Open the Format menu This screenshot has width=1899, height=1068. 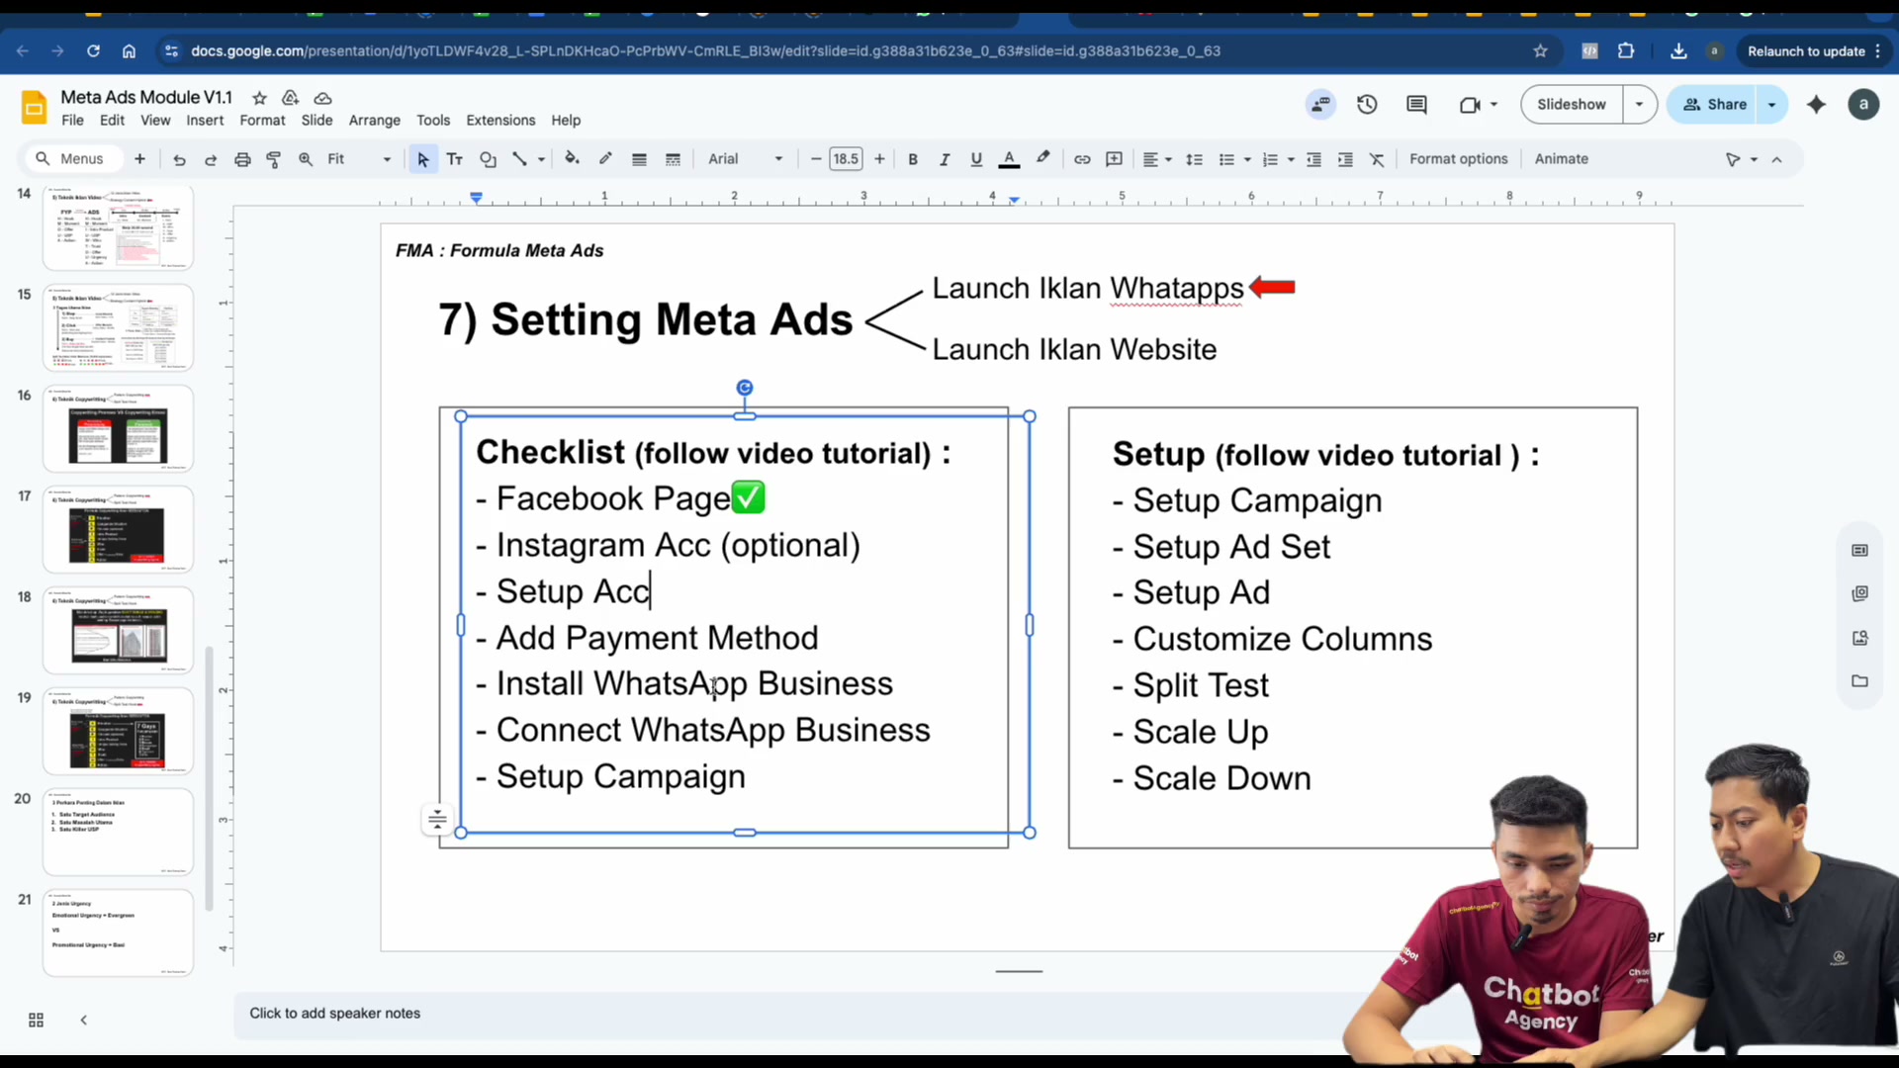click(262, 120)
